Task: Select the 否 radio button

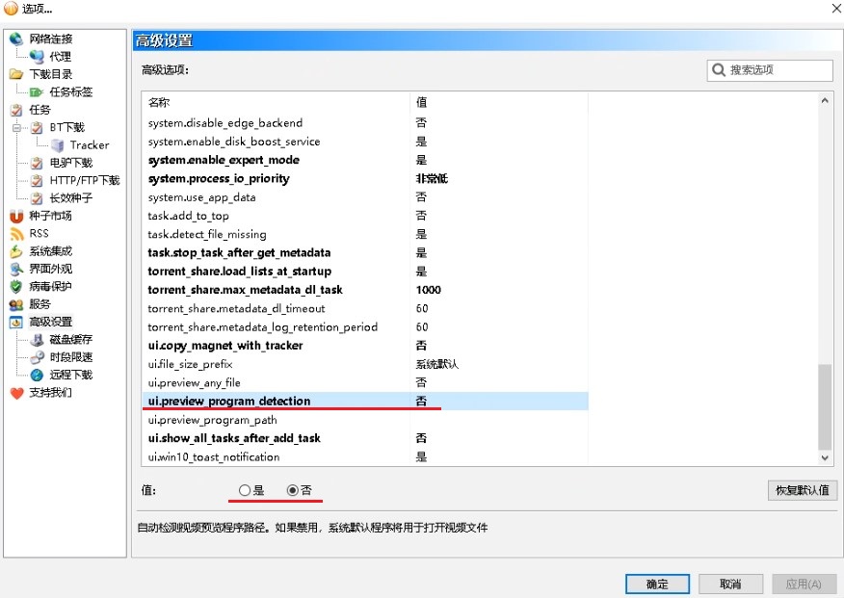Action: click(293, 490)
